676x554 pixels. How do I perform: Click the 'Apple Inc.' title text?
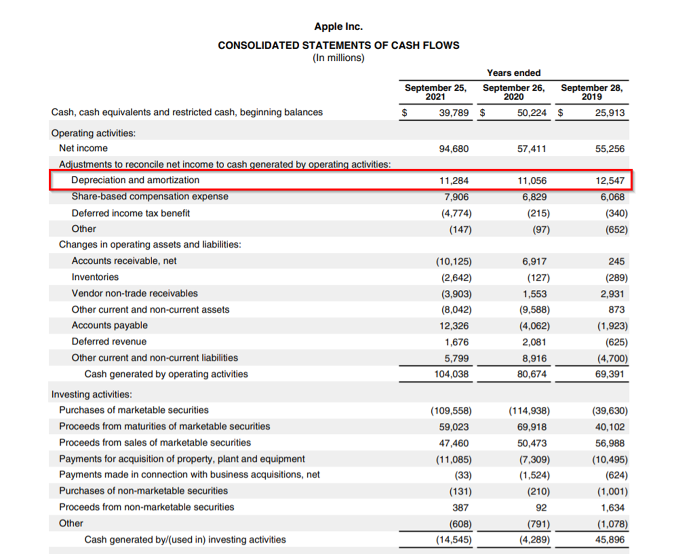[338, 27]
